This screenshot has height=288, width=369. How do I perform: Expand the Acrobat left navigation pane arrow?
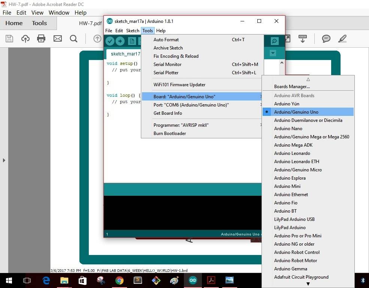pos(4,160)
